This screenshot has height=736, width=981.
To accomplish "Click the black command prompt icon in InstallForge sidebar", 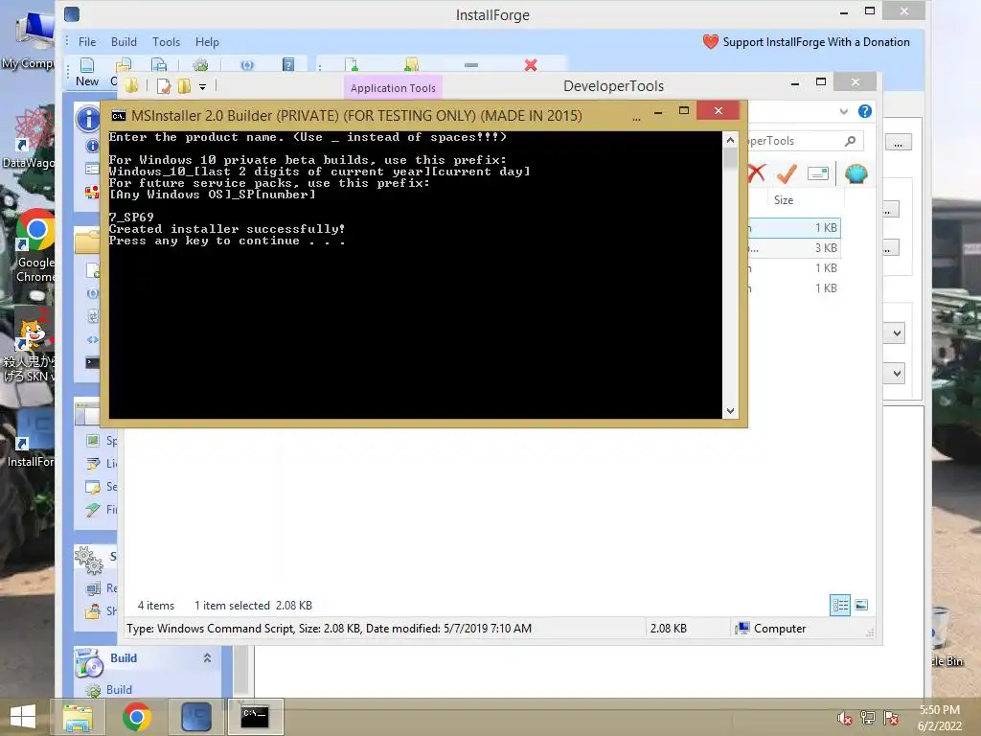I will [92, 362].
